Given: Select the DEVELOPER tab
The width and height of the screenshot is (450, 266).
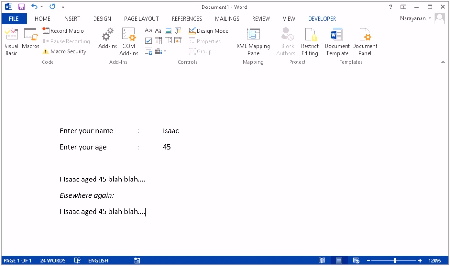Looking at the screenshot, I should coord(322,19).
